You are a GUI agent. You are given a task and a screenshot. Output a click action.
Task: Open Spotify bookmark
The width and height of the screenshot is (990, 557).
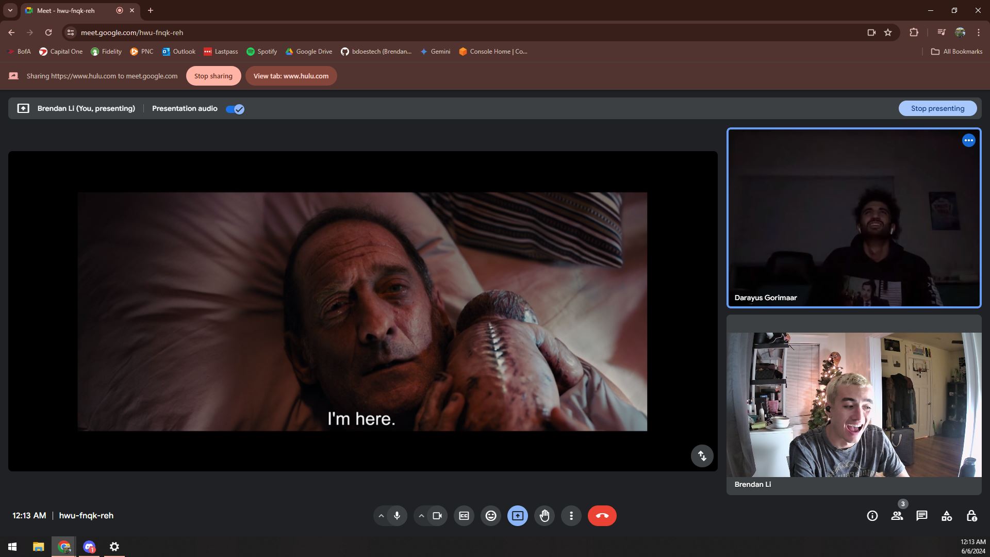[x=262, y=52]
